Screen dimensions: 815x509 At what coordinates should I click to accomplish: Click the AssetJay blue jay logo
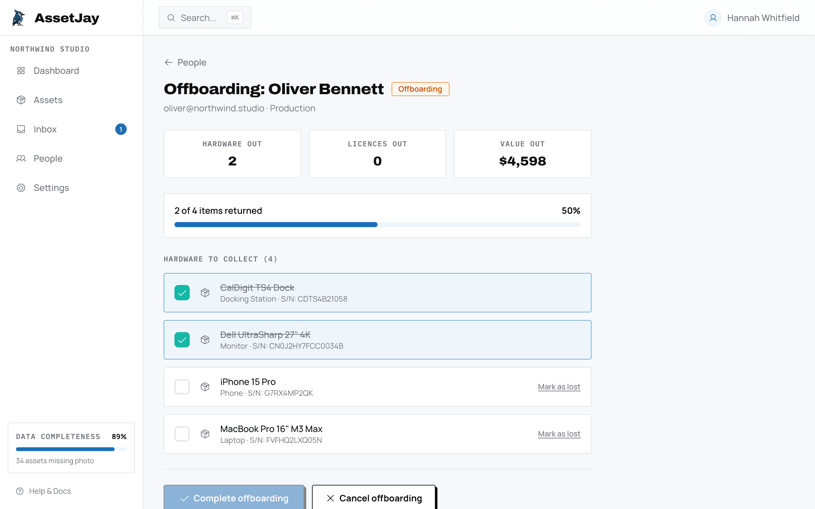(18, 17)
